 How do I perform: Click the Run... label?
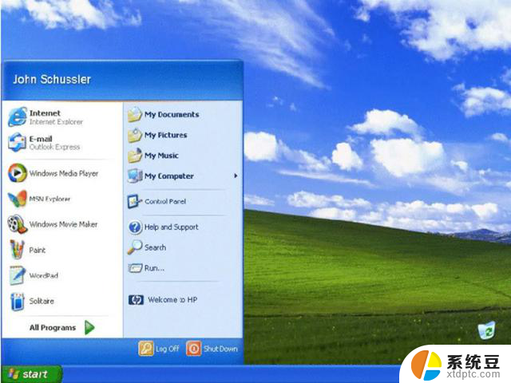coord(154,268)
